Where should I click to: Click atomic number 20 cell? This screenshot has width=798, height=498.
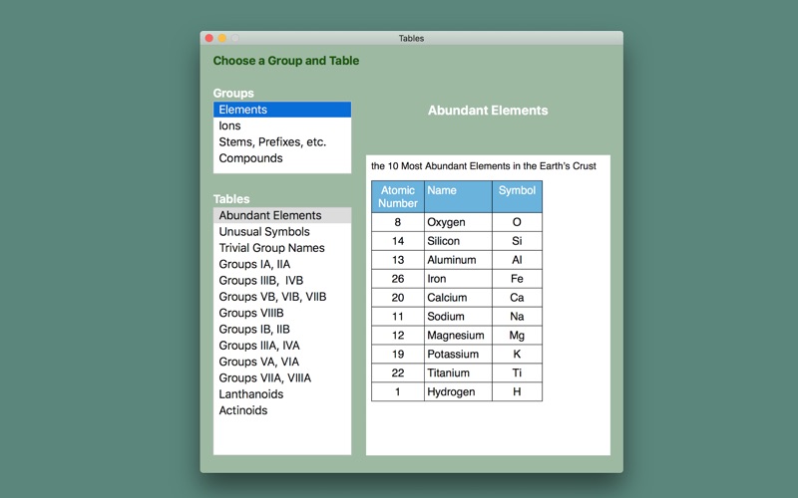coord(398,297)
